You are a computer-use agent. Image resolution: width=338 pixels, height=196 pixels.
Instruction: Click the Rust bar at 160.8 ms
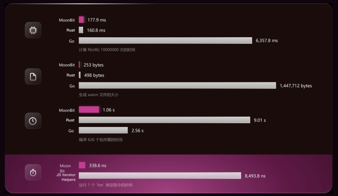pyautogui.click(x=81, y=30)
